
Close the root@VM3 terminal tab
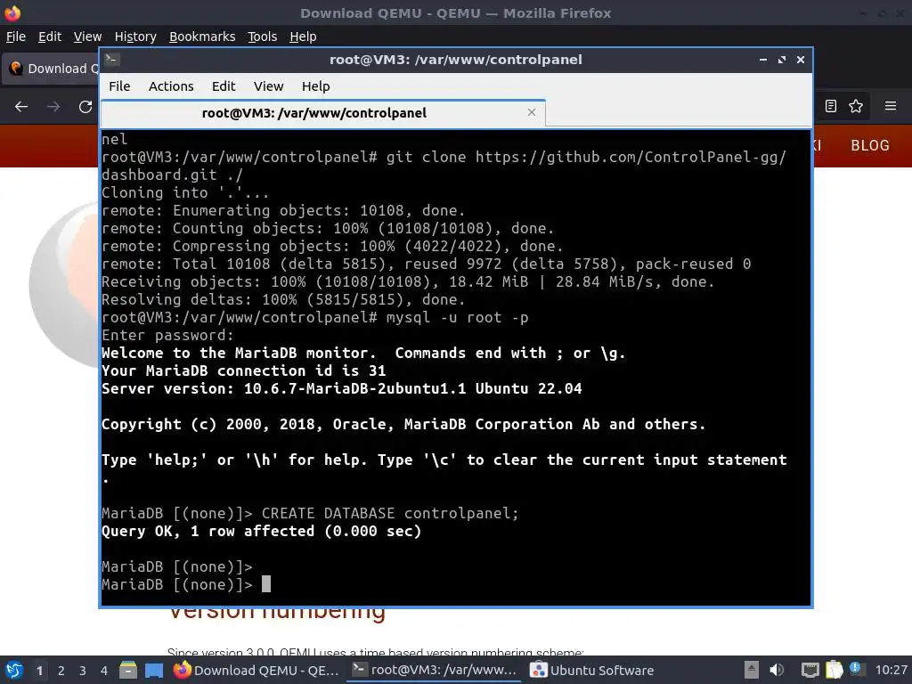click(x=532, y=112)
